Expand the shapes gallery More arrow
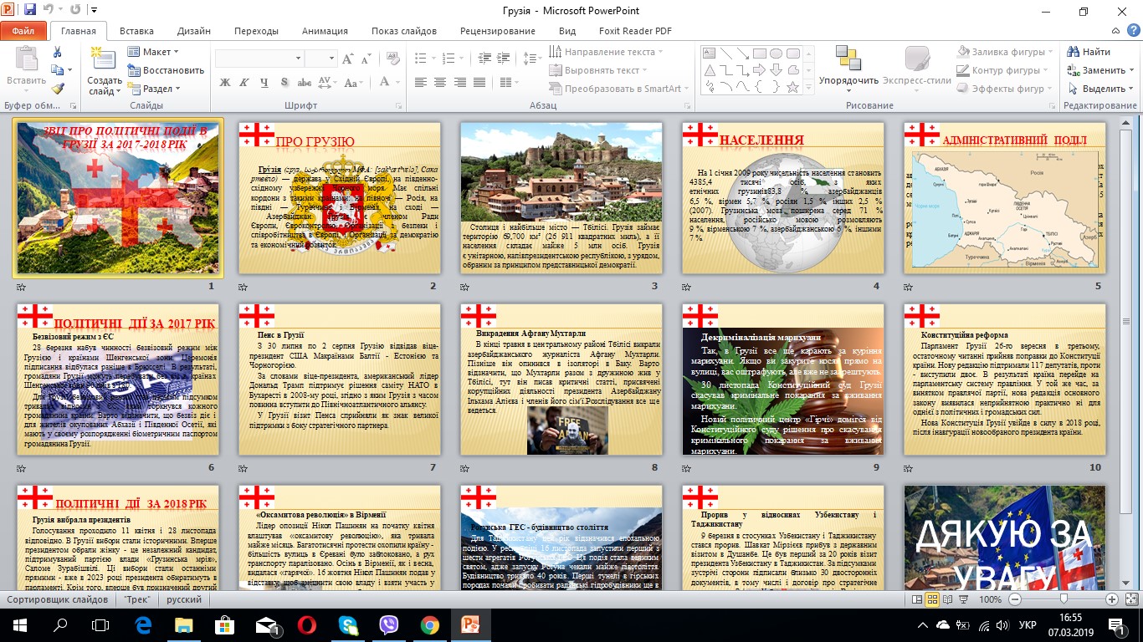Viewport: 1143px width, 642px height. (807, 87)
